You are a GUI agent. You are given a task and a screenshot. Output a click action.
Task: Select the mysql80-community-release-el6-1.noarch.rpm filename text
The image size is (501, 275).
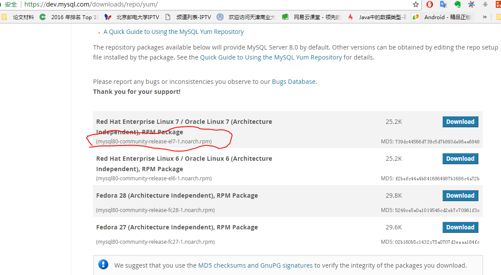pos(154,178)
